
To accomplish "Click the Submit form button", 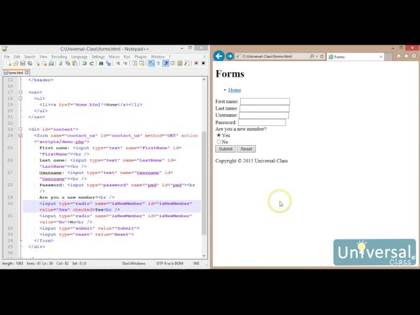I will [226, 149].
